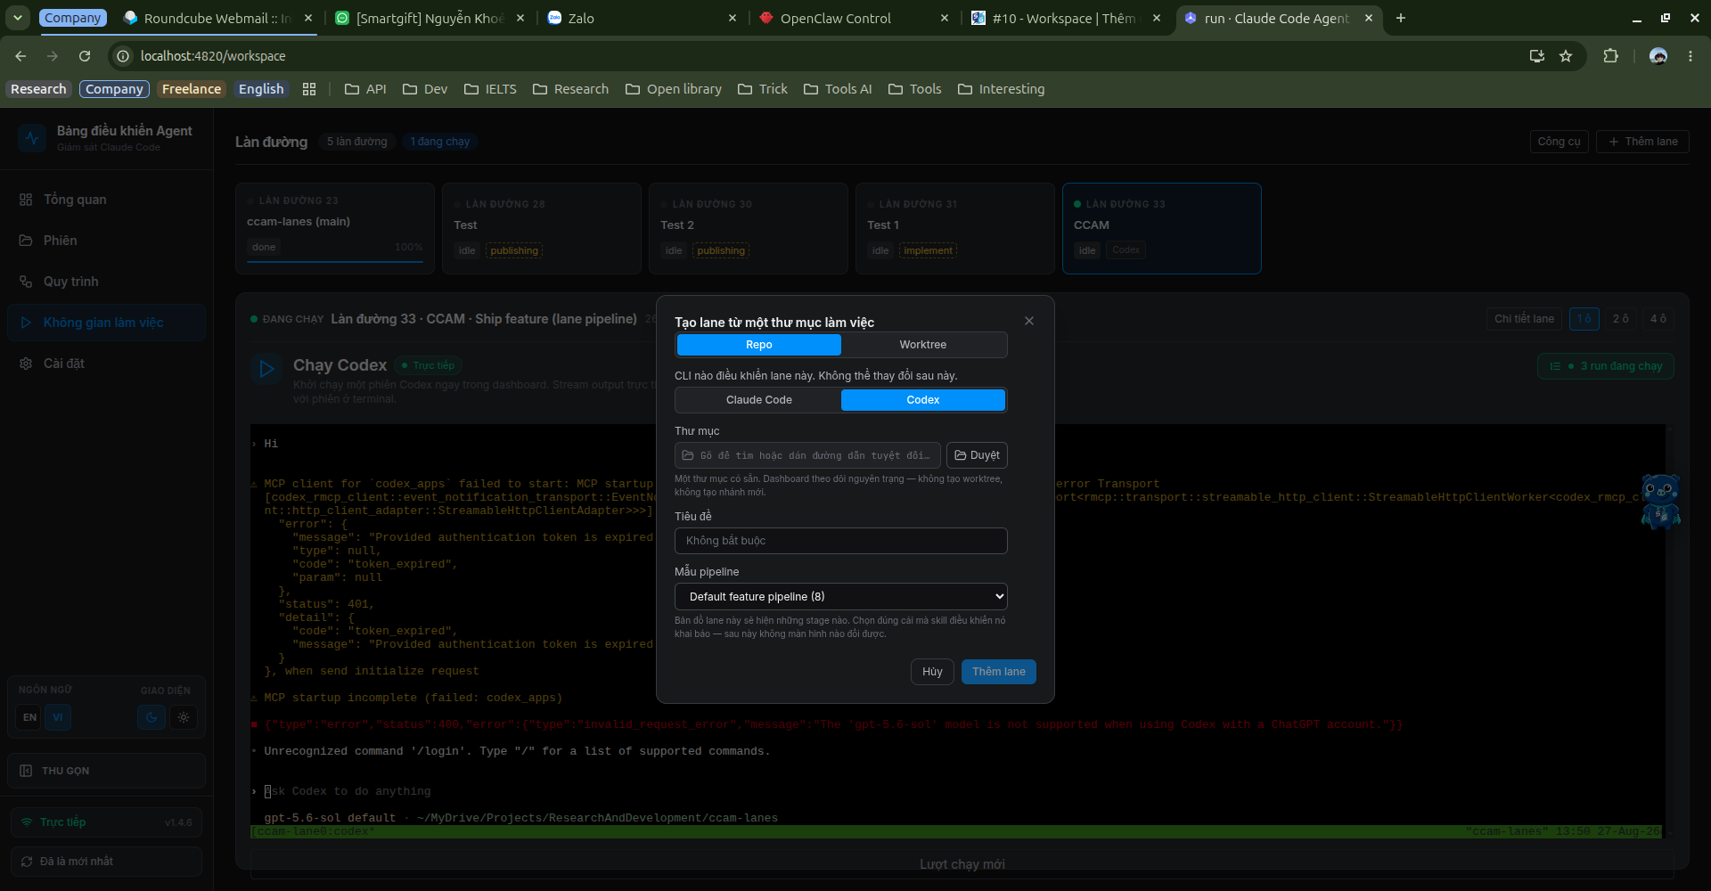Open Quy trình in the sidebar
This screenshot has width=1711, height=891.
[x=106, y=282]
